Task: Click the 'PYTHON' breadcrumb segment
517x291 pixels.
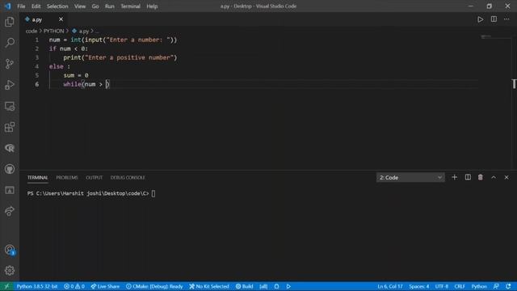Action: coord(54,31)
